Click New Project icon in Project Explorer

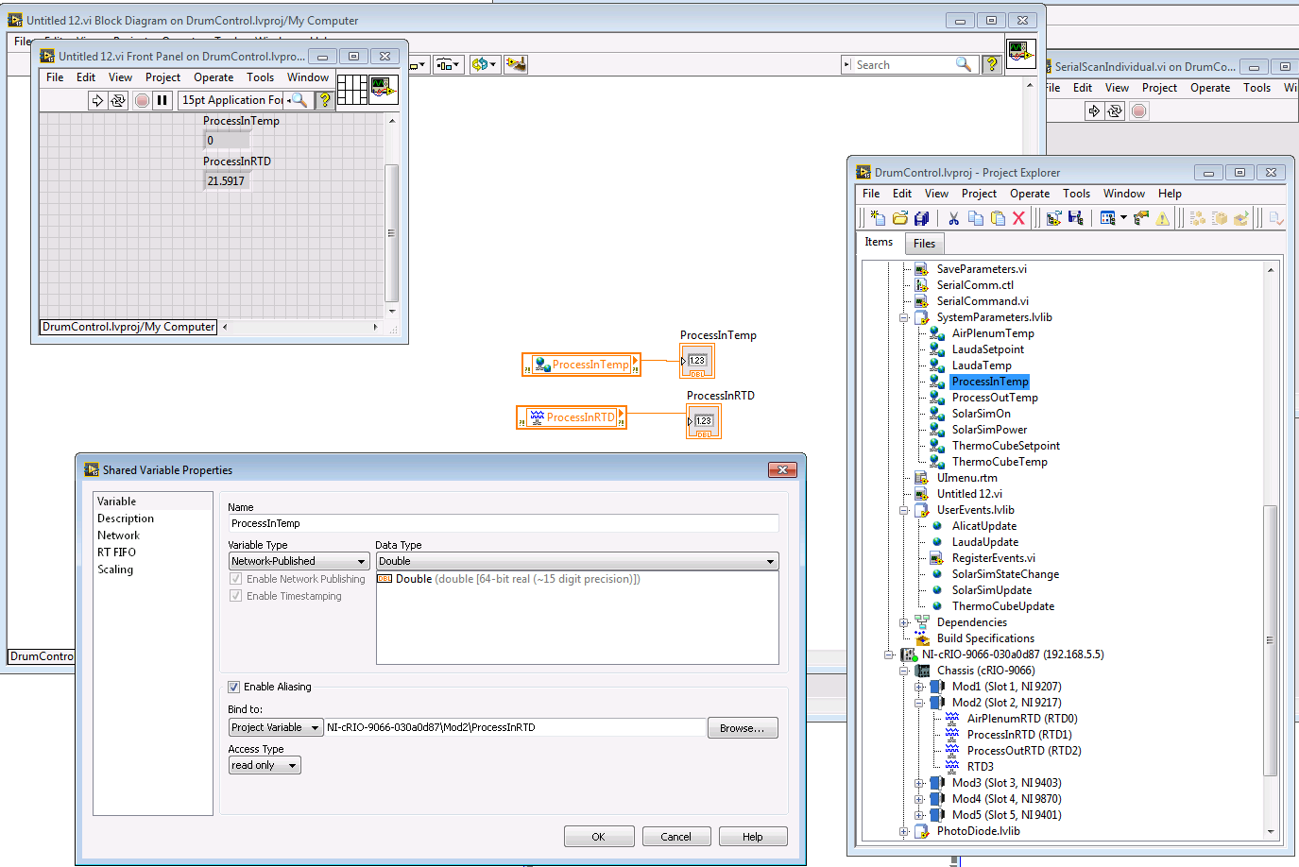(x=879, y=218)
